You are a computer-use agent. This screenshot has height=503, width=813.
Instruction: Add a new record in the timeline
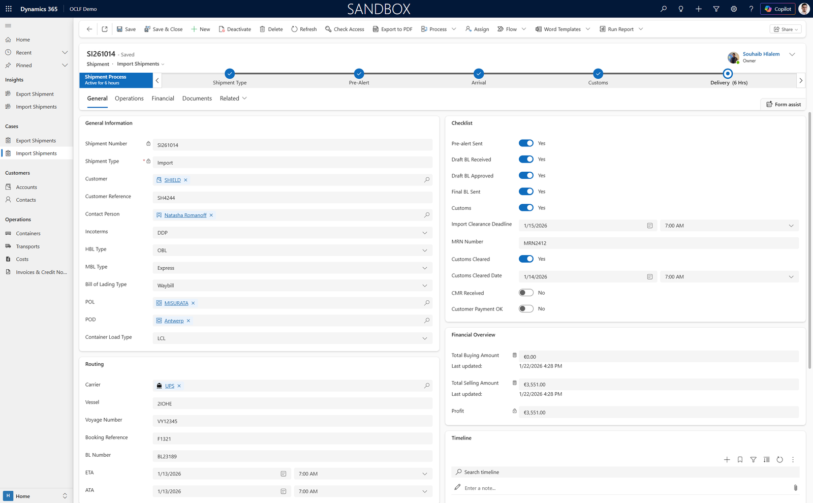727,459
